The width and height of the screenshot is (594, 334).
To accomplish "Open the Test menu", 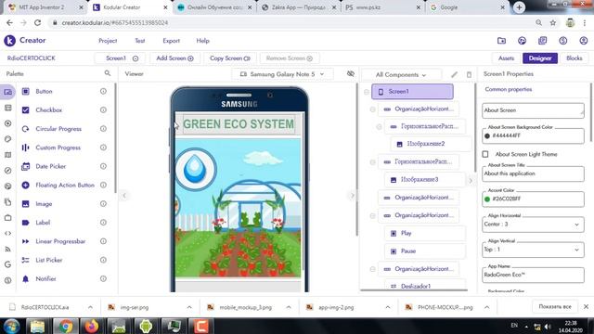I will [140, 41].
